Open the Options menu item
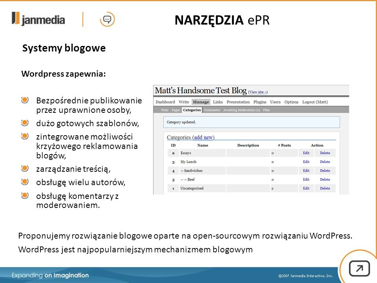 click(291, 102)
